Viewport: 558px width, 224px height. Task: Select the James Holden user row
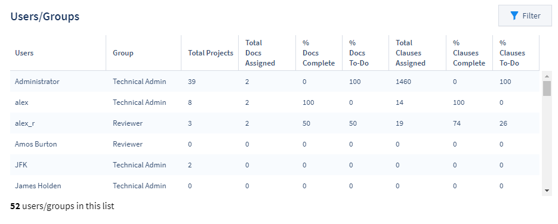(275, 186)
